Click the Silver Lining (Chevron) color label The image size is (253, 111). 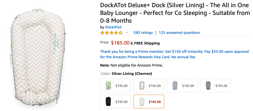[x=132, y=74]
